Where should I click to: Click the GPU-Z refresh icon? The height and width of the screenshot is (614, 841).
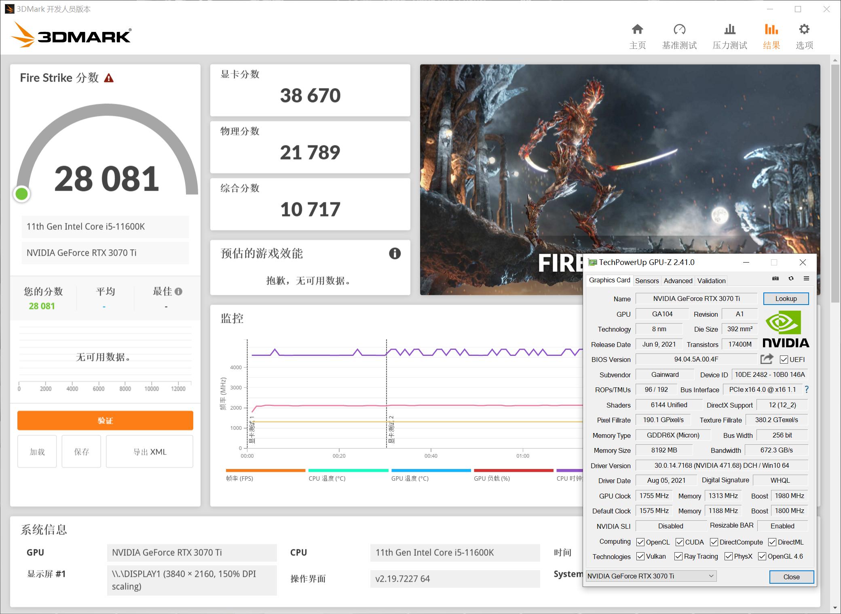[x=791, y=279]
